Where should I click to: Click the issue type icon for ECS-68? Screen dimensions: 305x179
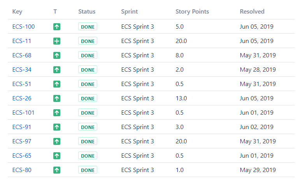57,55
